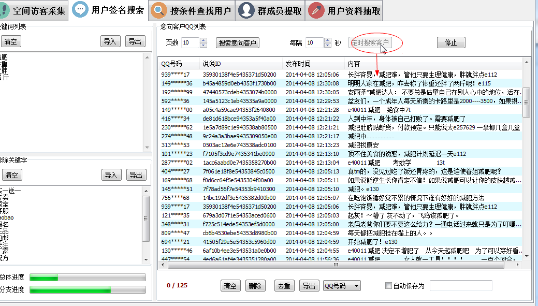Sort by the 内容 column header

point(433,64)
